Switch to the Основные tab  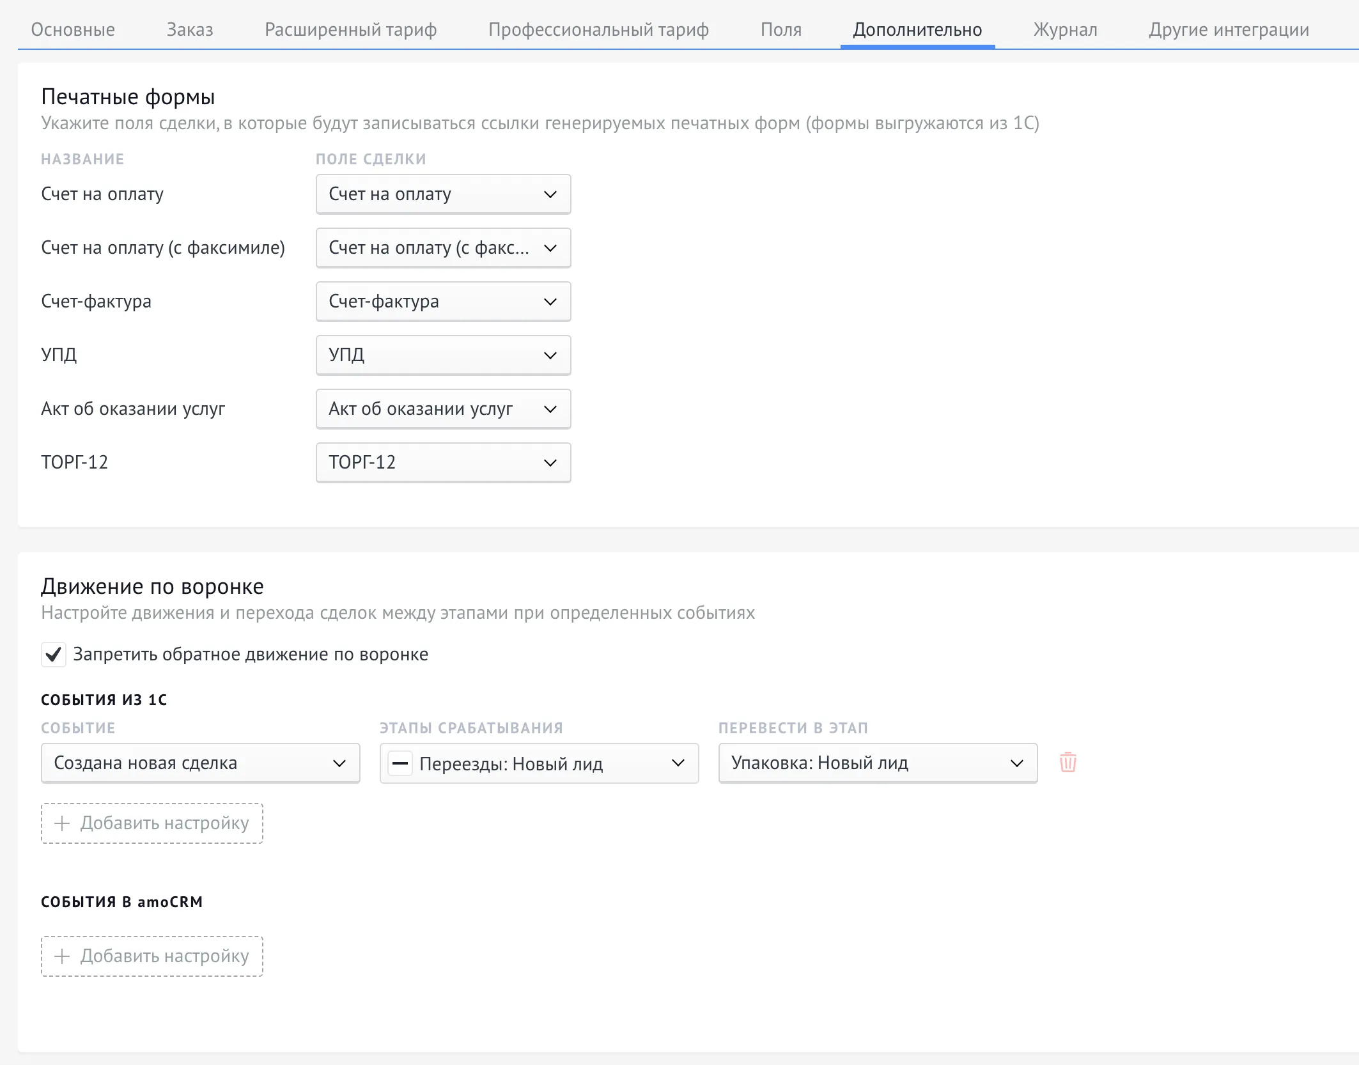[73, 29]
